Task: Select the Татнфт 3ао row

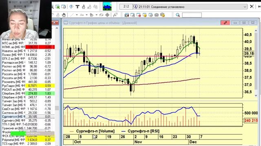Action: pos(28,101)
